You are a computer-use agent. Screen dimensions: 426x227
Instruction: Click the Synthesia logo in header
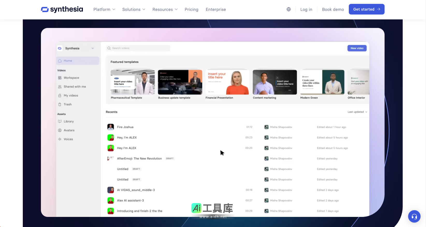pyautogui.click(x=62, y=9)
